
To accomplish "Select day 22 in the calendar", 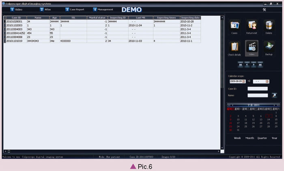I will tap(276, 123).
